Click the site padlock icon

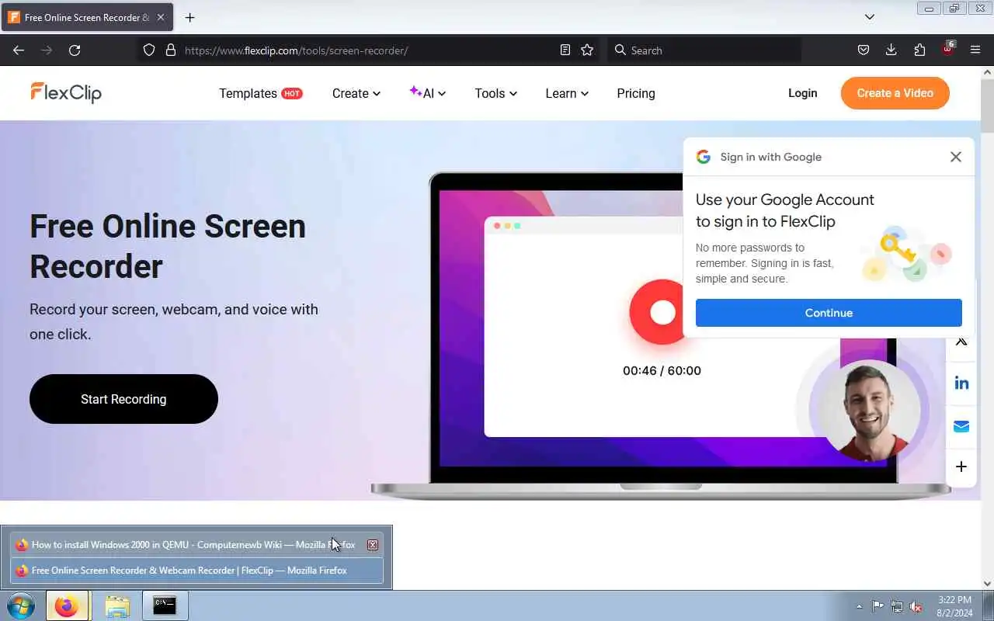pos(171,50)
